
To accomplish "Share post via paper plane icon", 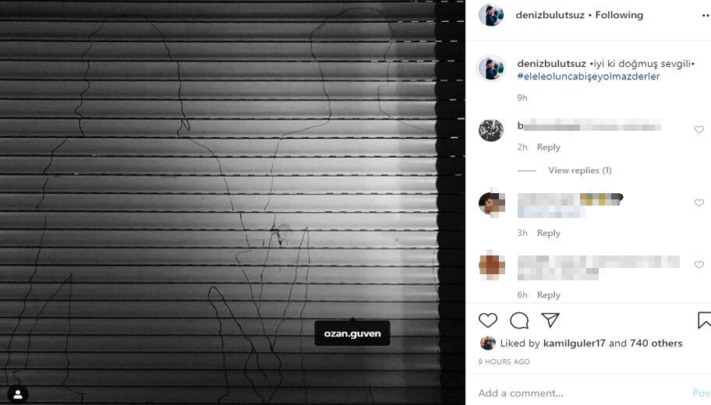I will pyautogui.click(x=550, y=320).
